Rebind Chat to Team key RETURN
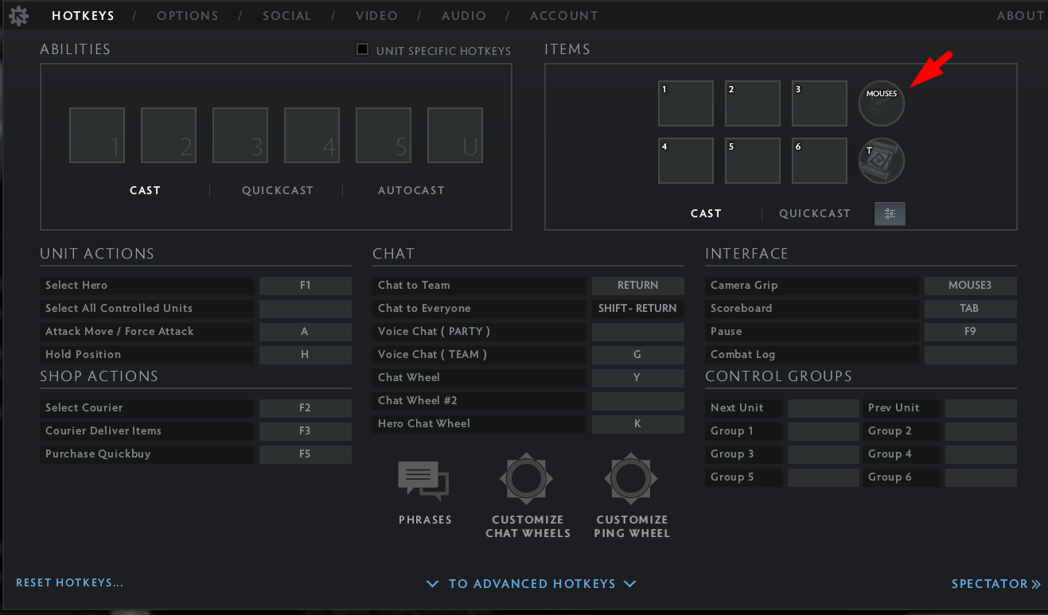Viewport: 1048px width, 615px height. 638,286
